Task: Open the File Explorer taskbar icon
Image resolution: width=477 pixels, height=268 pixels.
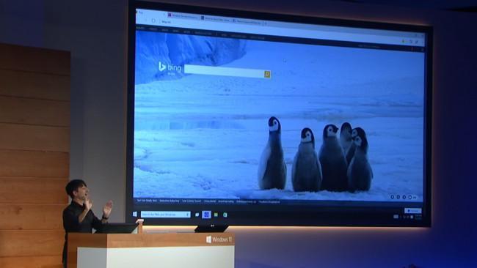Action: click(216, 215)
